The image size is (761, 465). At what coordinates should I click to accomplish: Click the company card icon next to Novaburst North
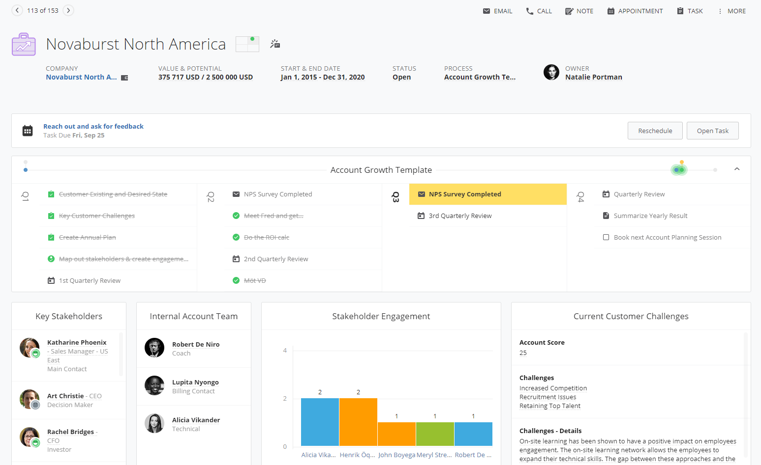[x=124, y=77]
